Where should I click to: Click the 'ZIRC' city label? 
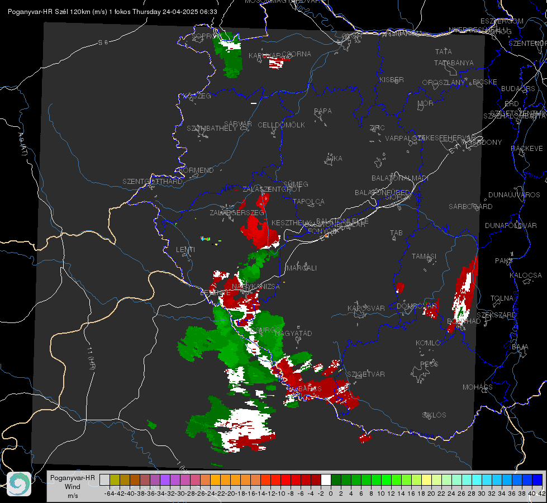coord(377,128)
